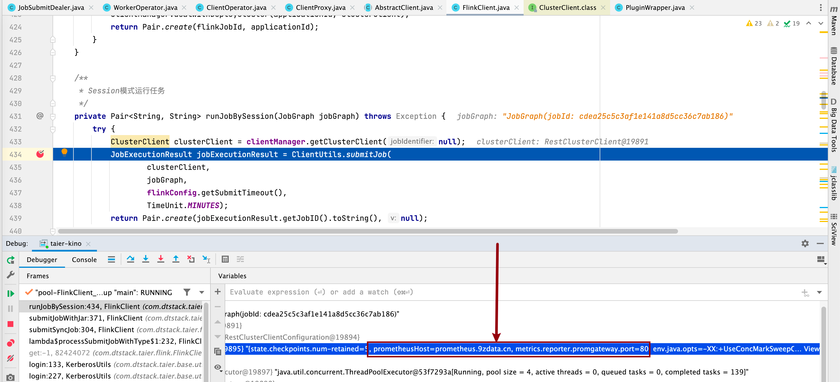Viewport: 840px width, 382px height.
Task: Expand the evaluate expression history dropdown
Action: [819, 292]
